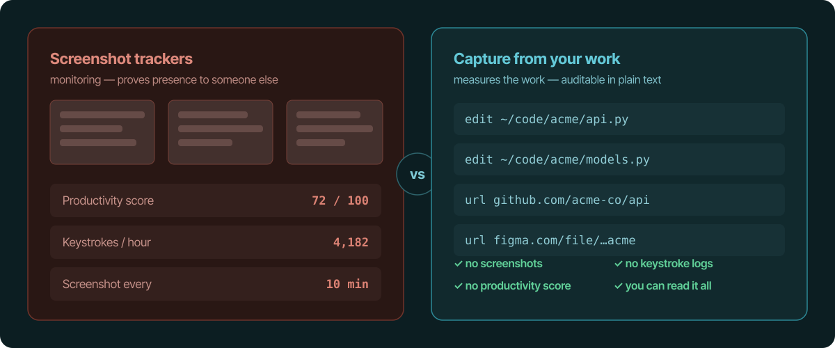Image resolution: width=835 pixels, height=348 pixels.
Task: Click the 'Keystrokes / hour' label
Action: [106, 242]
